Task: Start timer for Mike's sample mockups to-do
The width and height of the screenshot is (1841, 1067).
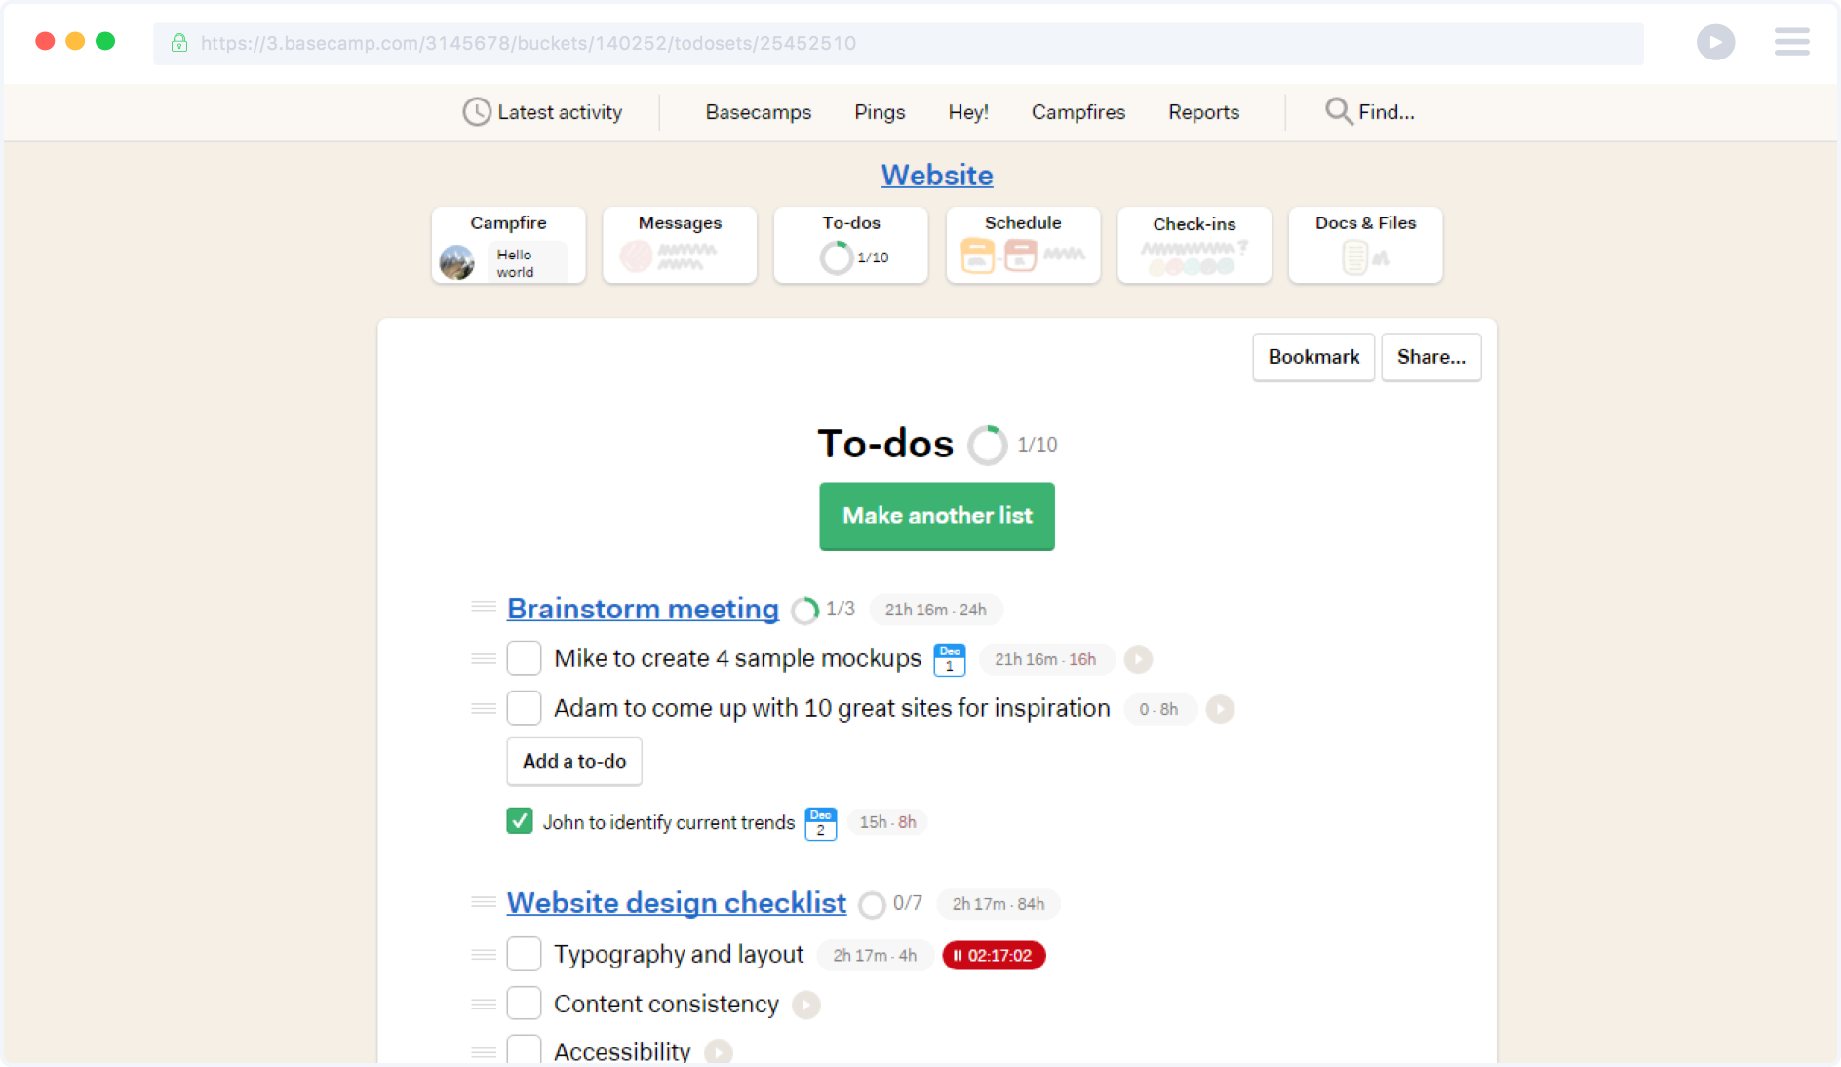Action: click(1138, 659)
